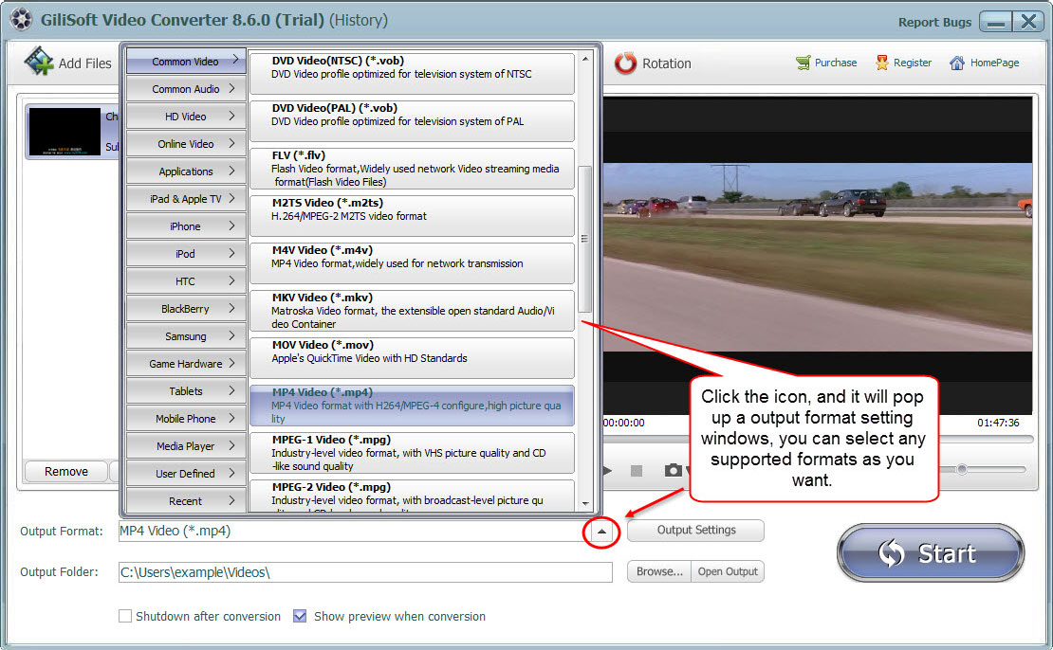The width and height of the screenshot is (1053, 650).
Task: Open the Mobile Phone category
Action: (186, 419)
